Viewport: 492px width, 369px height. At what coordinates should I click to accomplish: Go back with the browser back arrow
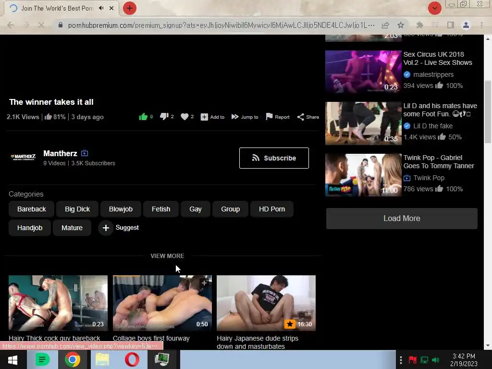(11, 25)
